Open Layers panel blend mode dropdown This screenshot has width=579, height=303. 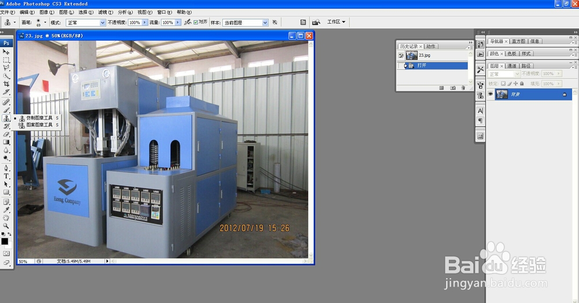504,74
